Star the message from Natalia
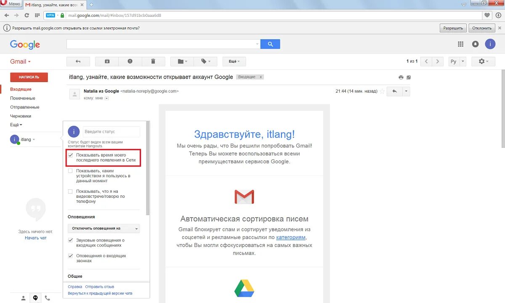The width and height of the screenshot is (505, 303). click(x=382, y=91)
